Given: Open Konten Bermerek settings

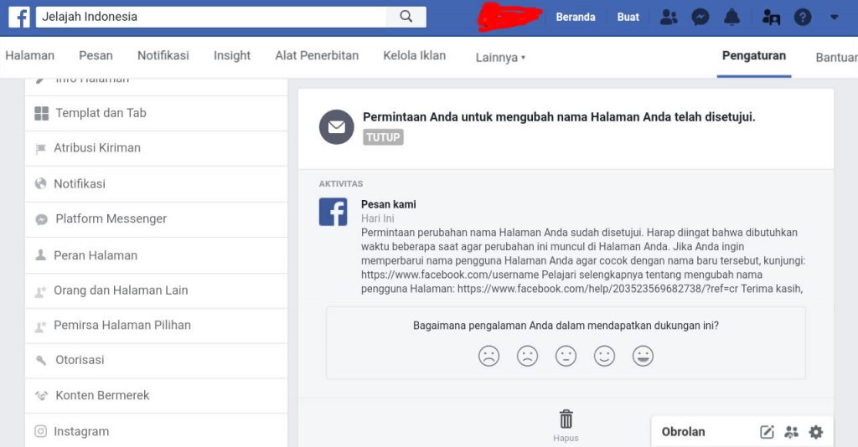Looking at the screenshot, I should tap(156, 395).
